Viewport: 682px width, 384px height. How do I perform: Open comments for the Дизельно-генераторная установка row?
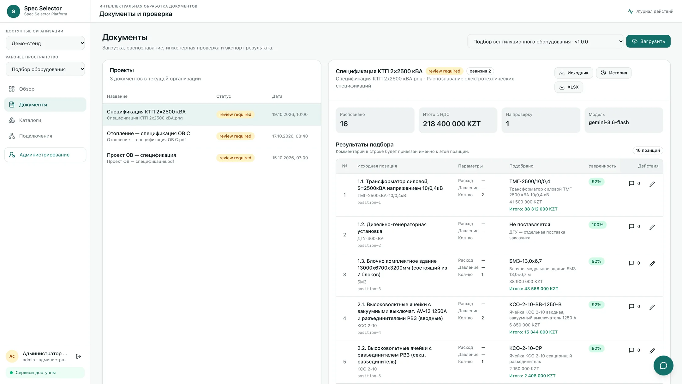click(634, 227)
